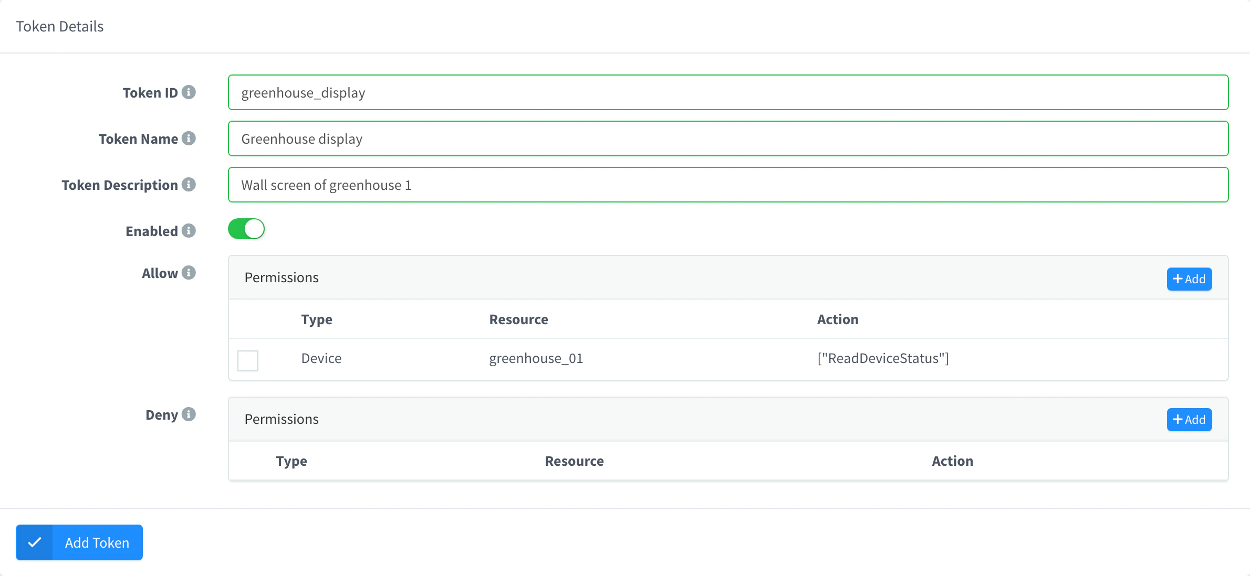Click the Token Details heading
The image size is (1250, 576).
tap(60, 26)
